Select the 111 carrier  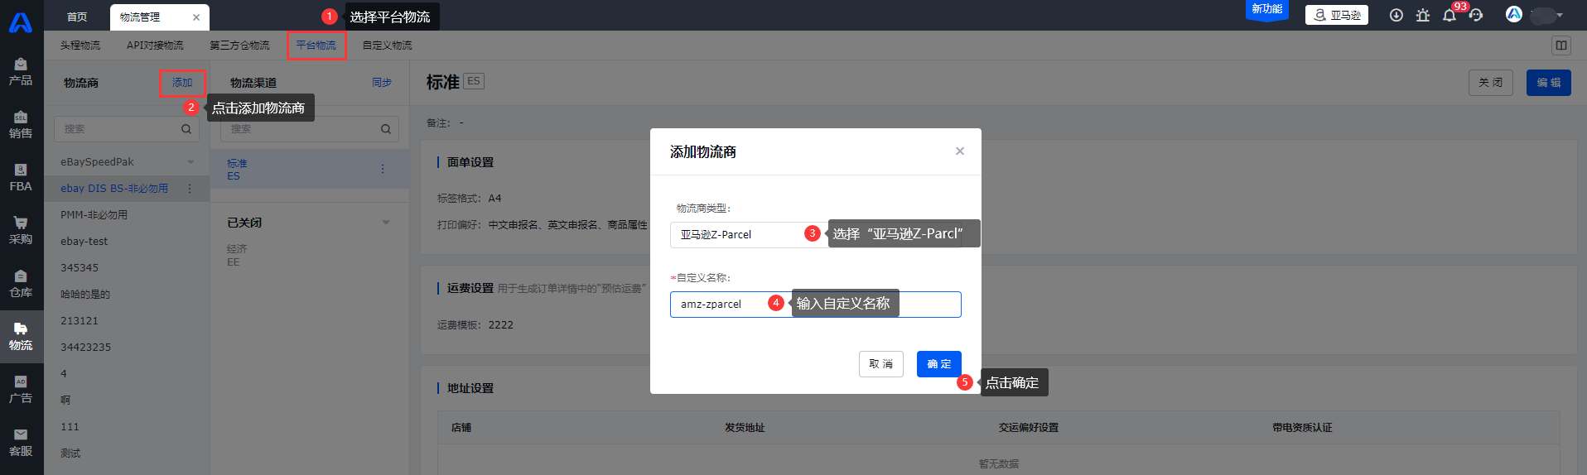(127, 427)
